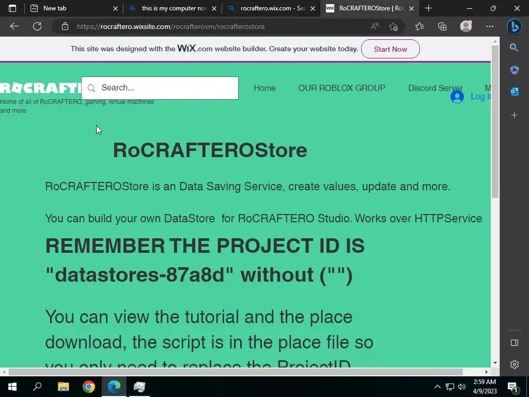Open the network tray icon
This screenshot has height=397, width=529.
click(450, 387)
